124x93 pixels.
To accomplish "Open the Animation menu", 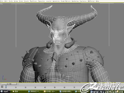I will (56, 1).
